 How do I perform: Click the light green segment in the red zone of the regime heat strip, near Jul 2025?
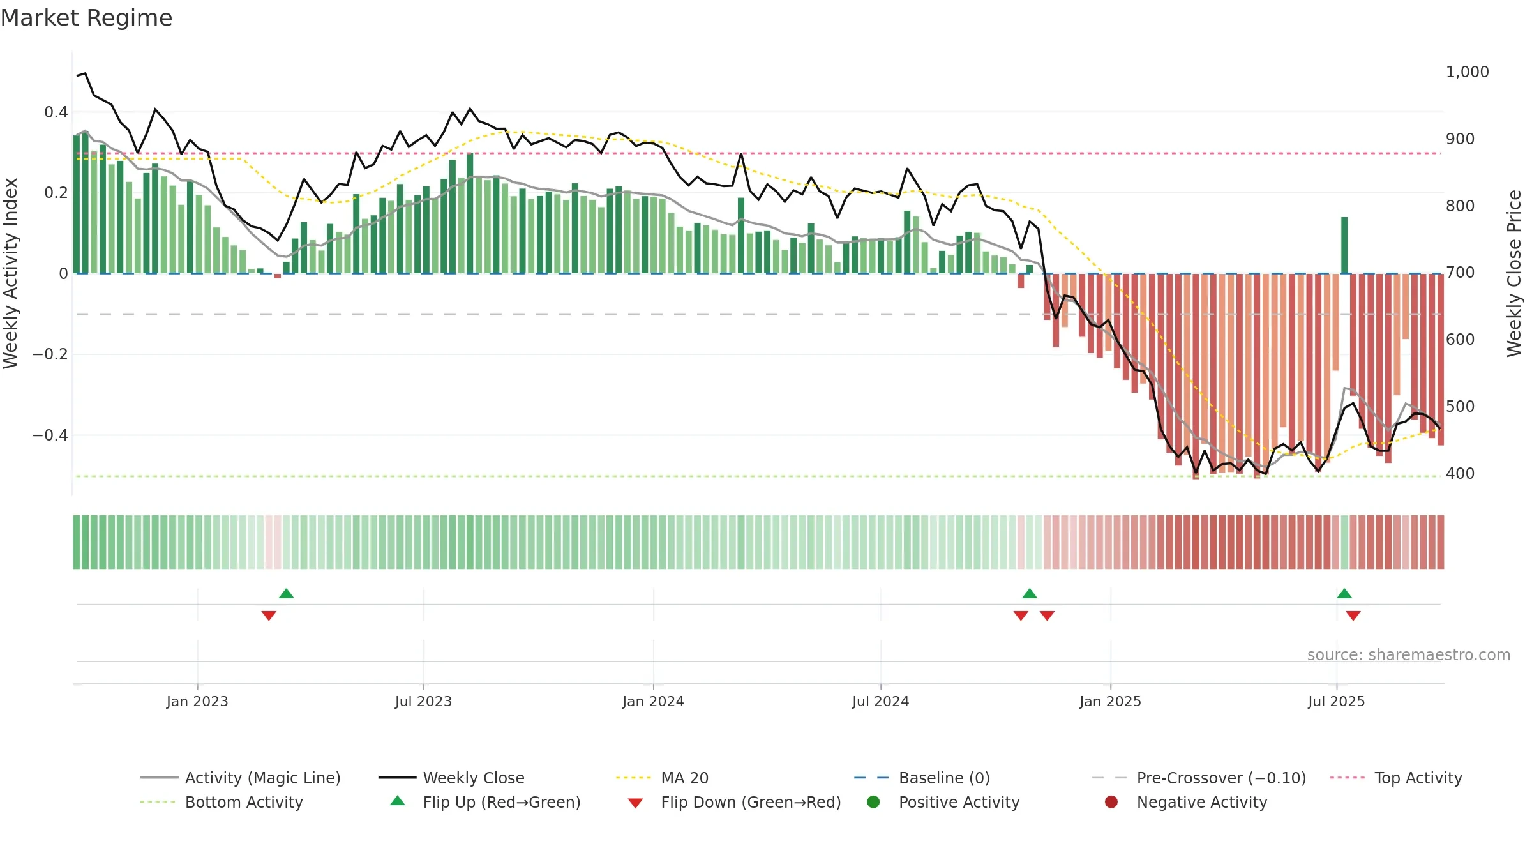tap(1344, 542)
